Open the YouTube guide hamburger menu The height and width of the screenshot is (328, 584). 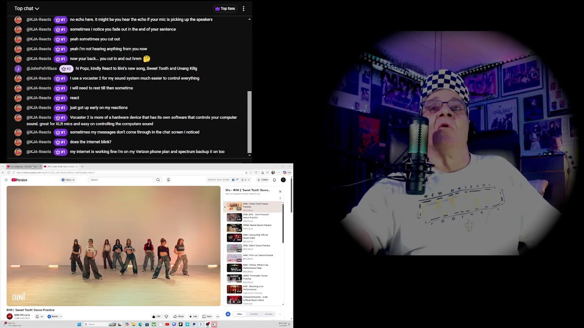point(6,180)
